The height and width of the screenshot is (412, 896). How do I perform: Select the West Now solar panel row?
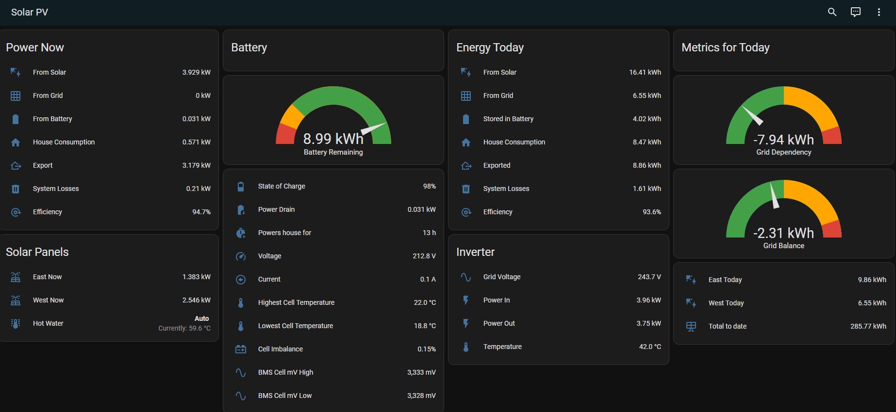[48, 300]
